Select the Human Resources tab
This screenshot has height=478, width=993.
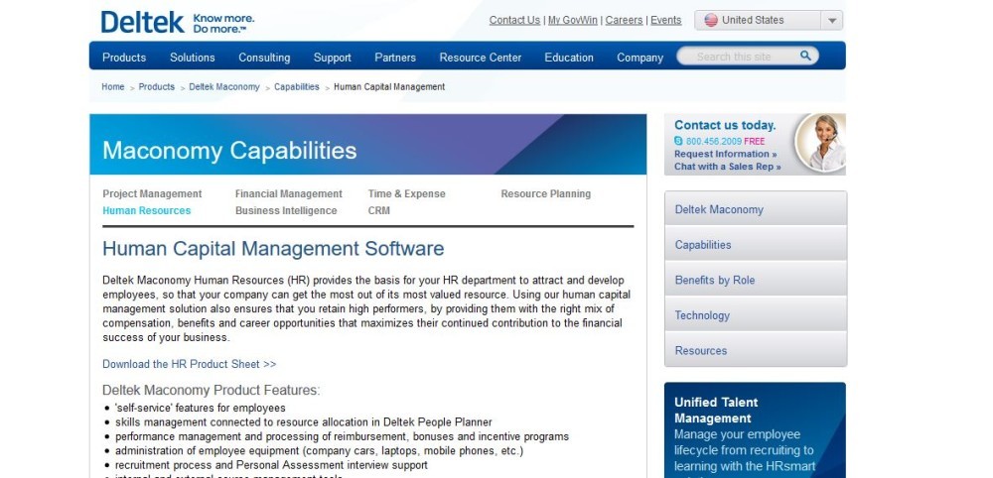146,211
